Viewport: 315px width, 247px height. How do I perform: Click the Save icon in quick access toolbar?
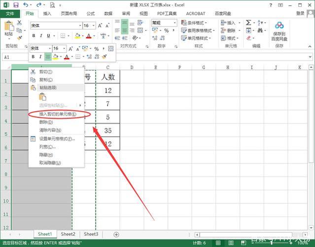click(16, 5)
